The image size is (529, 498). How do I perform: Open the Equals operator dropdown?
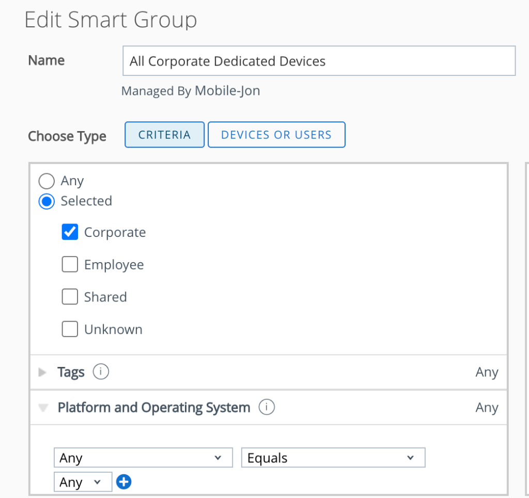coord(333,457)
